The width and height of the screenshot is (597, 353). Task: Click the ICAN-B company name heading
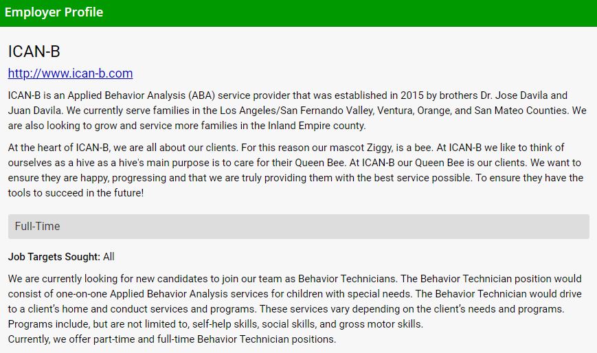click(x=34, y=52)
